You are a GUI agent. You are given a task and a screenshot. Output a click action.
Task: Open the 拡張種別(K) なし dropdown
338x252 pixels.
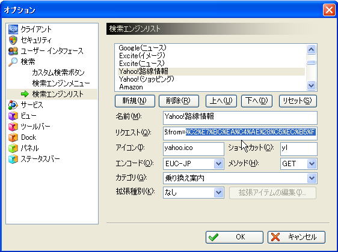(218, 193)
